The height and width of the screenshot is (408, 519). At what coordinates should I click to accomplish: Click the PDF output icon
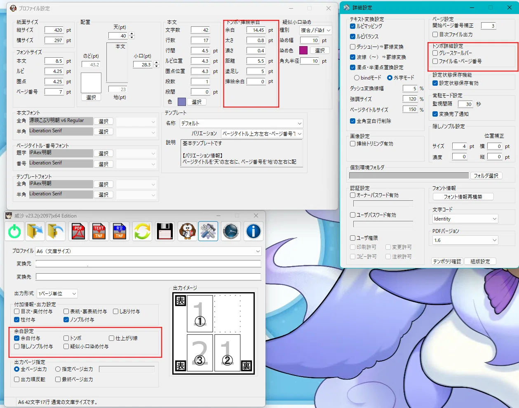point(78,231)
